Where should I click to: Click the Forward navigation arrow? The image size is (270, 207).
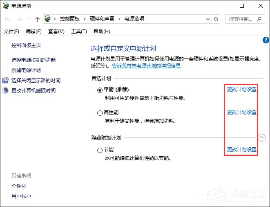(x=19, y=19)
